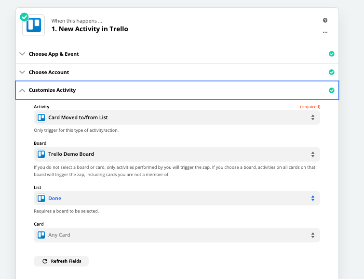Click the green checkmark badge on Trello logo
The width and height of the screenshot is (364, 279).
click(x=24, y=17)
